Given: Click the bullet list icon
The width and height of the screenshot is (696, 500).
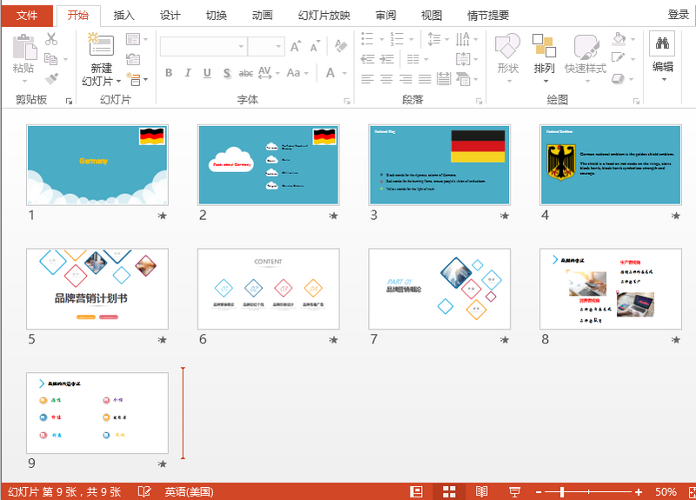Looking at the screenshot, I should 367,39.
